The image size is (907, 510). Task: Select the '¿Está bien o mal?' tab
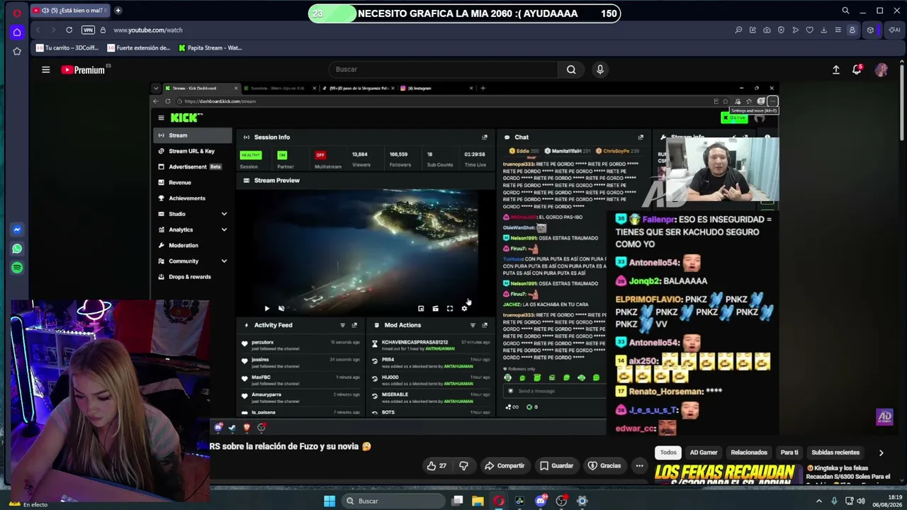coord(69,11)
